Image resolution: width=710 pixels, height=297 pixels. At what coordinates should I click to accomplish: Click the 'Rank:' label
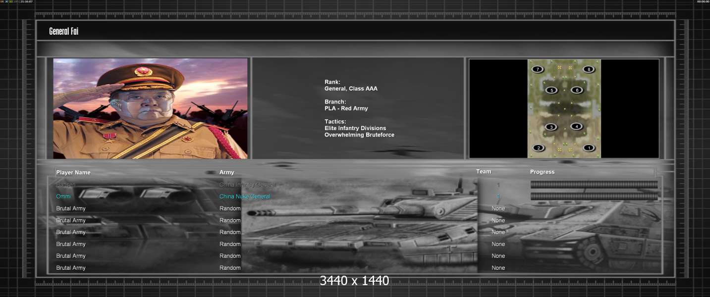(332, 82)
